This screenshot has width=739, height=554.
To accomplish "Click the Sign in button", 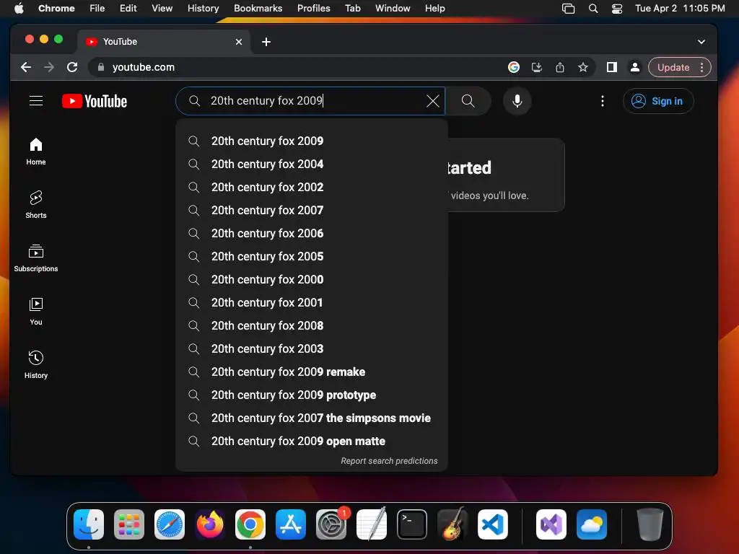I will (x=658, y=101).
